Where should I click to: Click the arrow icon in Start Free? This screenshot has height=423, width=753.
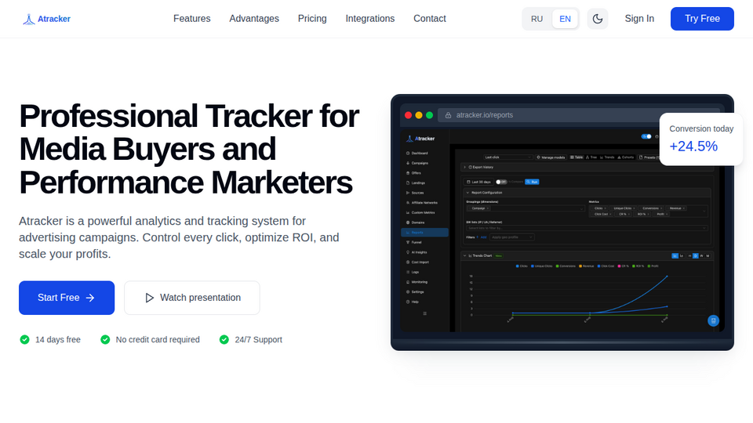(x=90, y=298)
